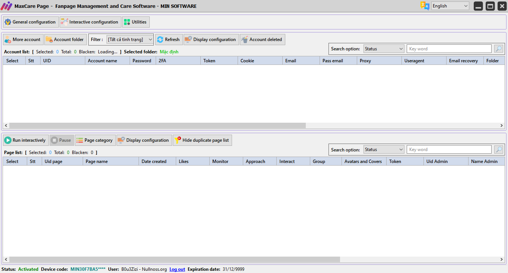Click the account search magnifier icon

498,49
